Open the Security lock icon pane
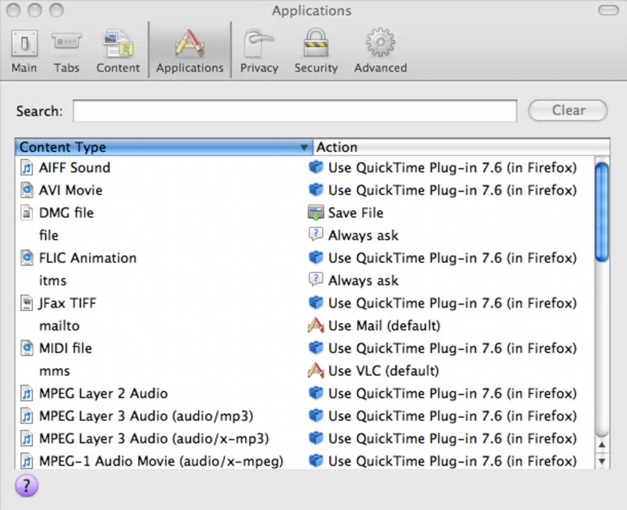Screen dimensions: 627x510 coord(316,52)
